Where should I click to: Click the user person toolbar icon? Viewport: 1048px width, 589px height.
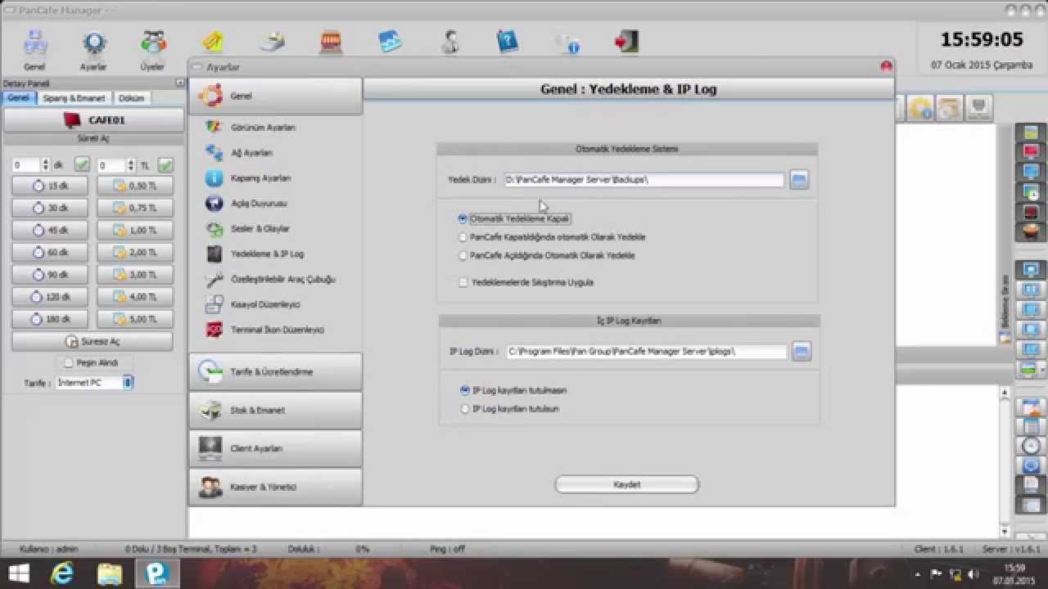pyautogui.click(x=449, y=41)
